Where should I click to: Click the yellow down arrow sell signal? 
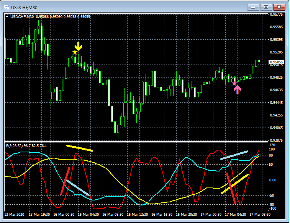point(79,46)
